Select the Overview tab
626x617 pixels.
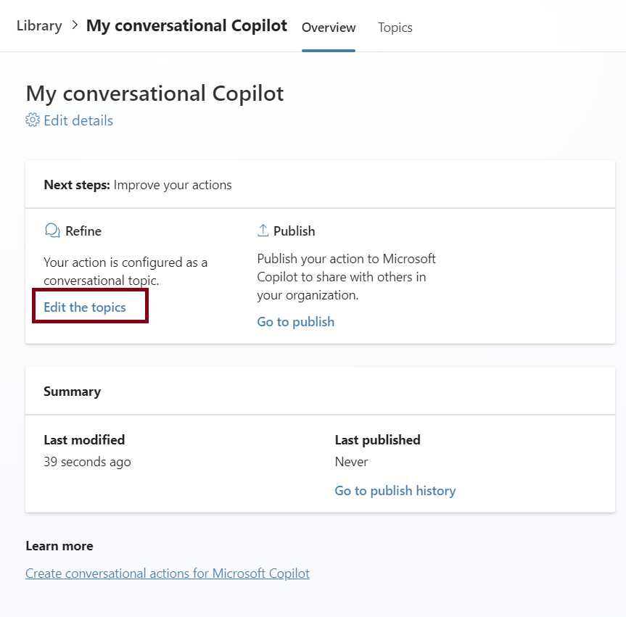(329, 28)
